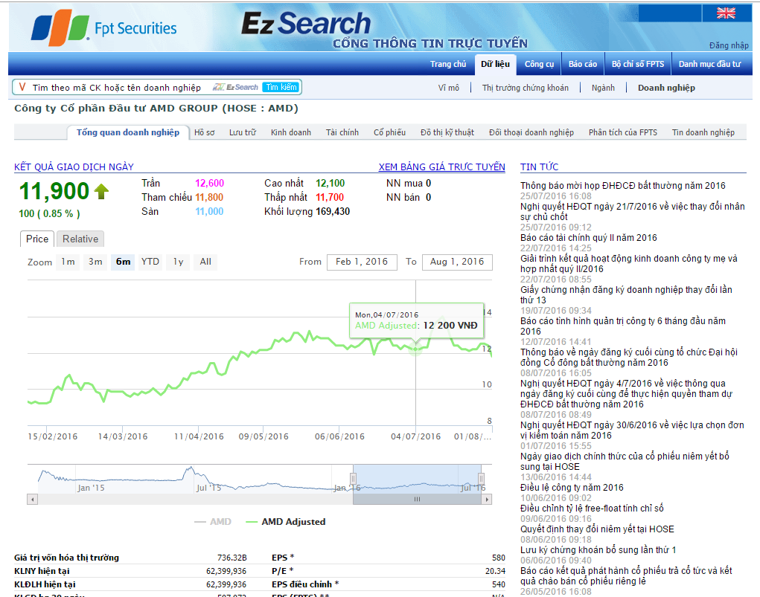The image size is (760, 597).
Task: Open the Báo cáo menu
Action: (583, 64)
